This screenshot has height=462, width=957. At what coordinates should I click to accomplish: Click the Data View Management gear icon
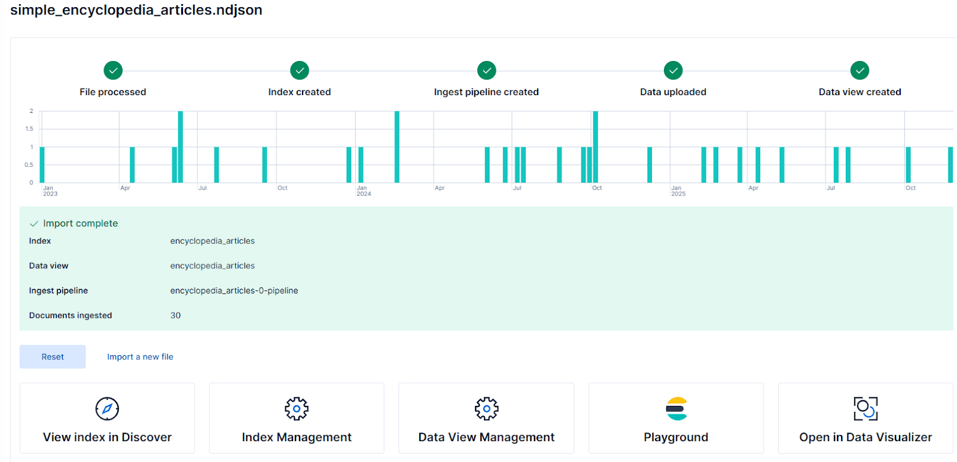pyautogui.click(x=486, y=409)
